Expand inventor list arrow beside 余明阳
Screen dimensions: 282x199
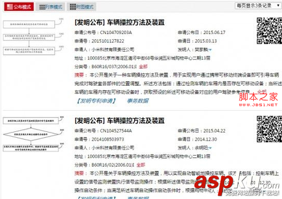[x=210, y=148]
